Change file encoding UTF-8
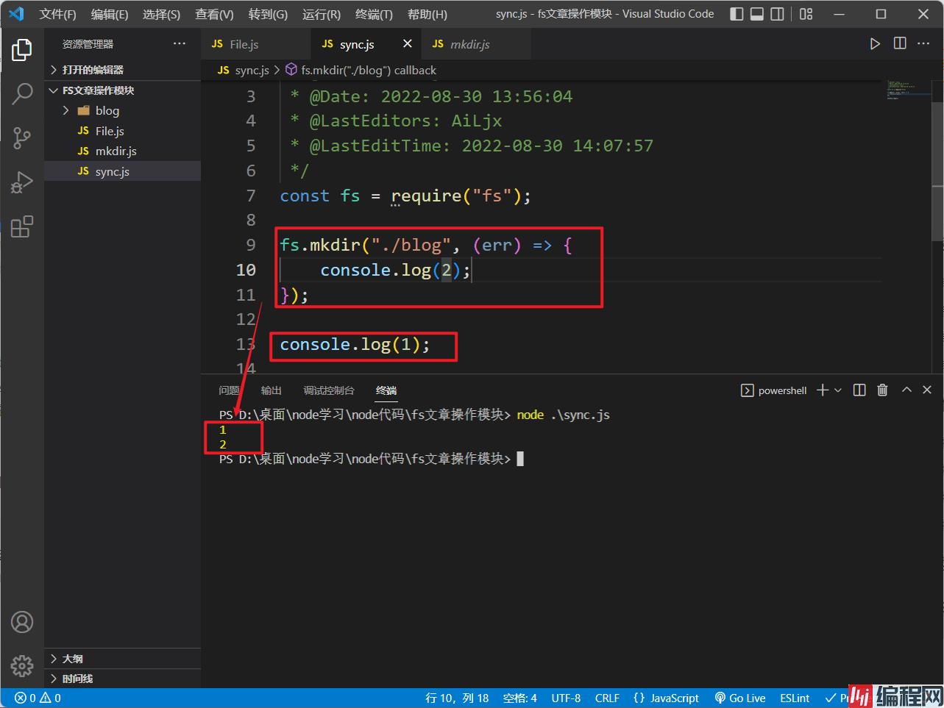This screenshot has height=708, width=944. 566,698
